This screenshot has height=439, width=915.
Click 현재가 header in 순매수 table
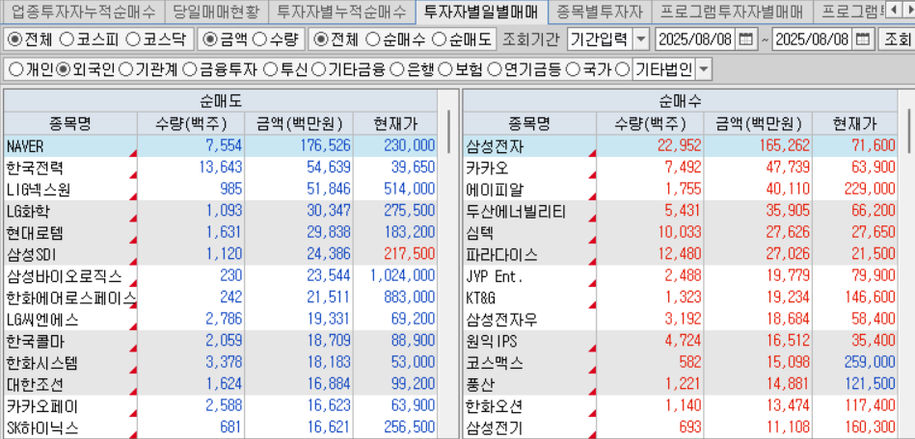click(854, 123)
